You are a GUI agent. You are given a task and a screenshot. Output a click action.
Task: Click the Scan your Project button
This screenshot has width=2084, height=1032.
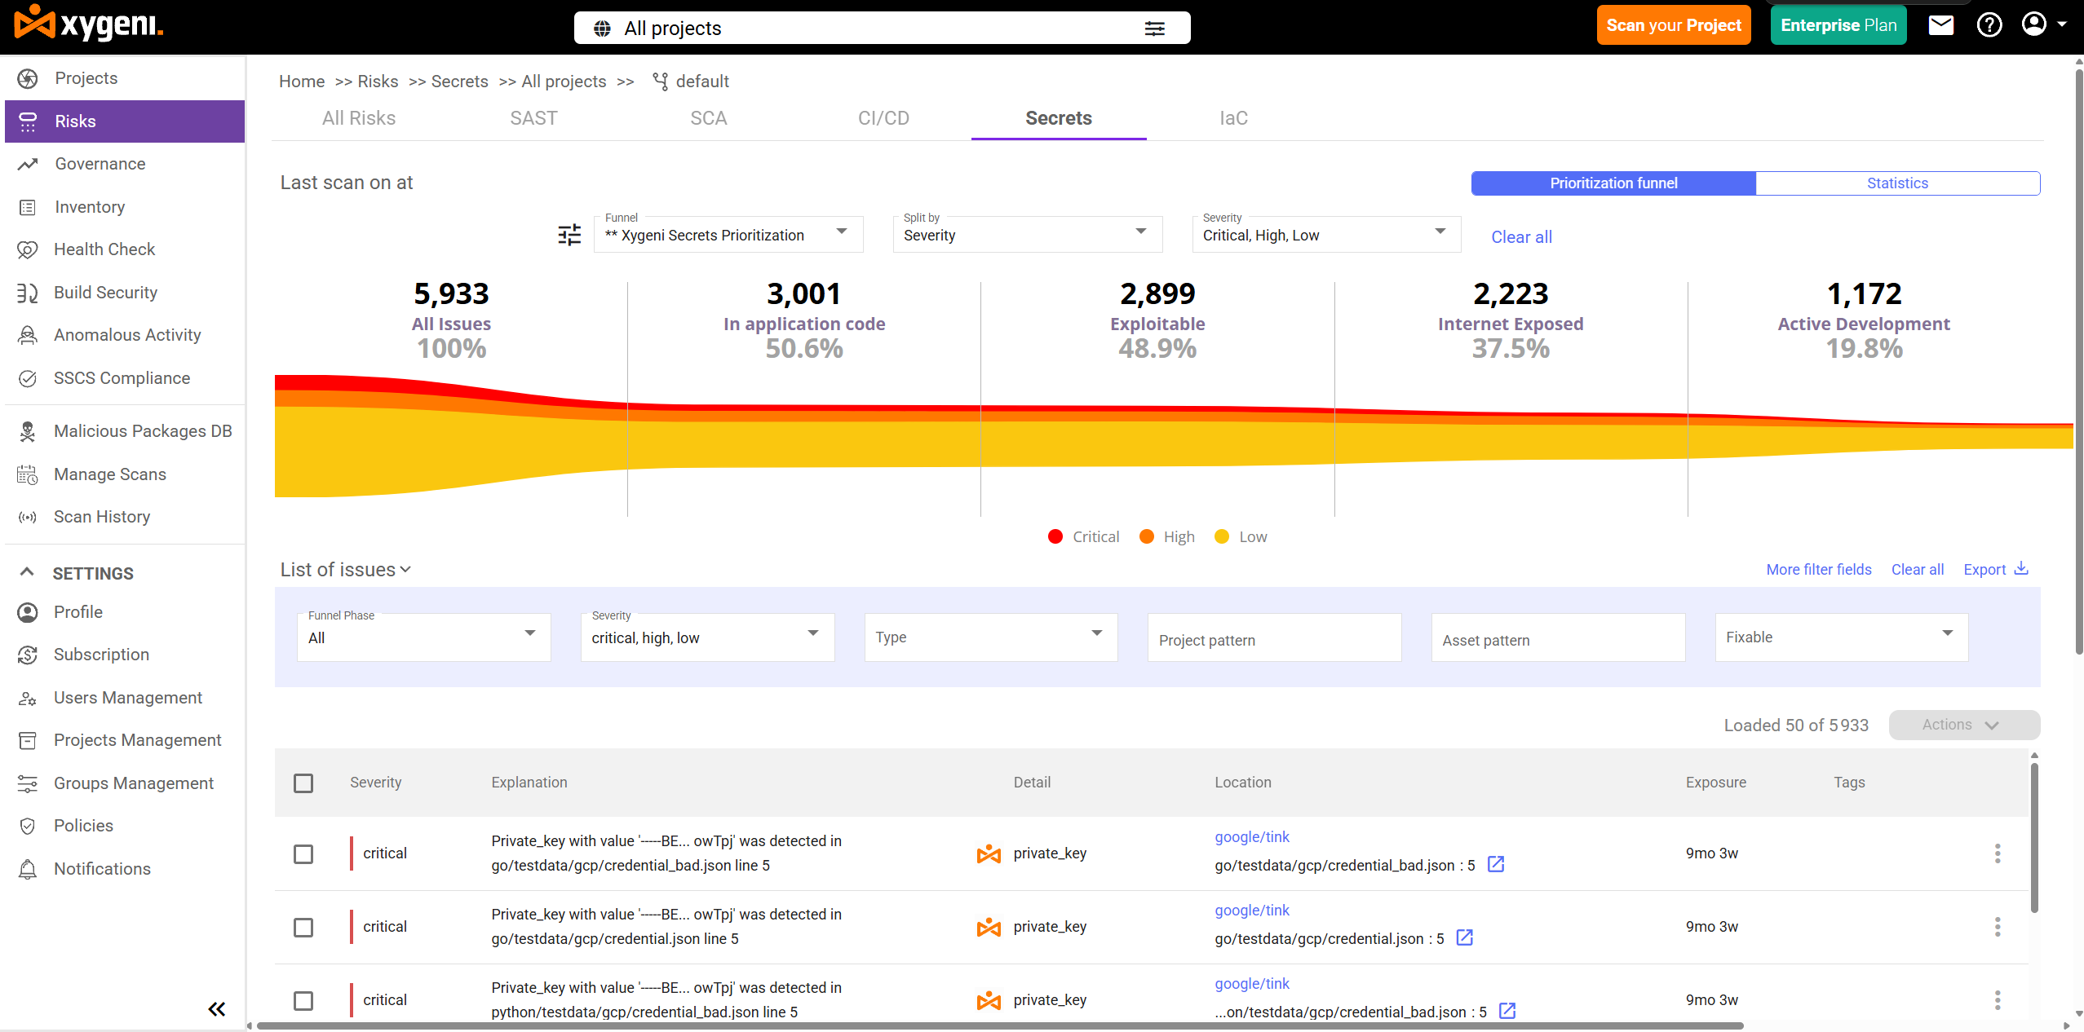(1673, 25)
